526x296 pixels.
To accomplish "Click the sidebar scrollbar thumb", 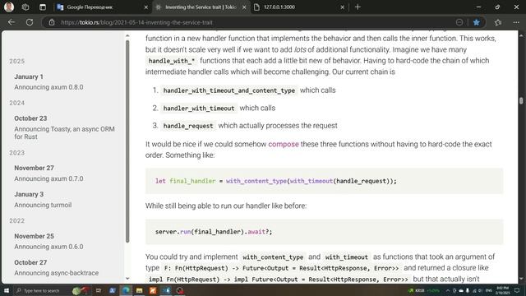I will (x=127, y=141).
